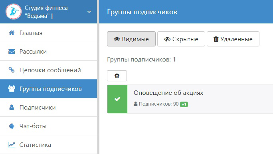
Task: Click the single user icon beside Подписчики
Action: click(x=12, y=107)
